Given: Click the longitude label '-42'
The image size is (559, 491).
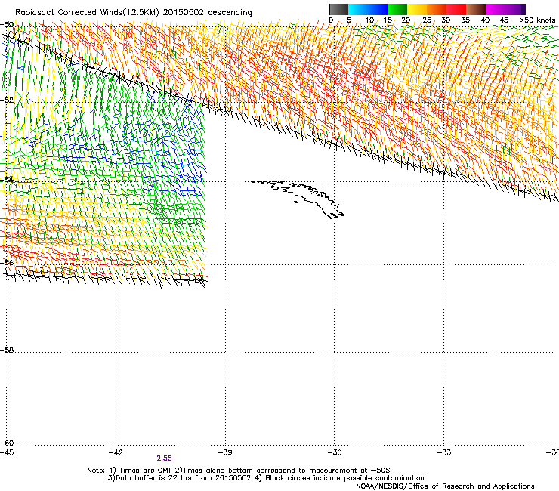Looking at the screenshot, I should [x=116, y=452].
